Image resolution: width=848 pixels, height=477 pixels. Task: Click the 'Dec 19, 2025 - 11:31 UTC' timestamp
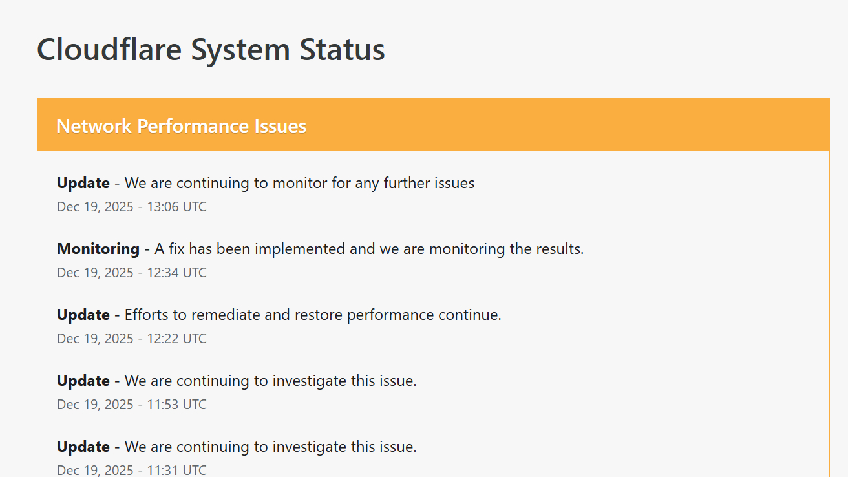click(132, 470)
